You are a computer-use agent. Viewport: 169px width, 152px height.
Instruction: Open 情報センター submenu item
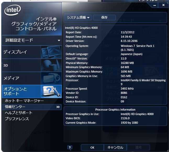[x=32, y=107]
